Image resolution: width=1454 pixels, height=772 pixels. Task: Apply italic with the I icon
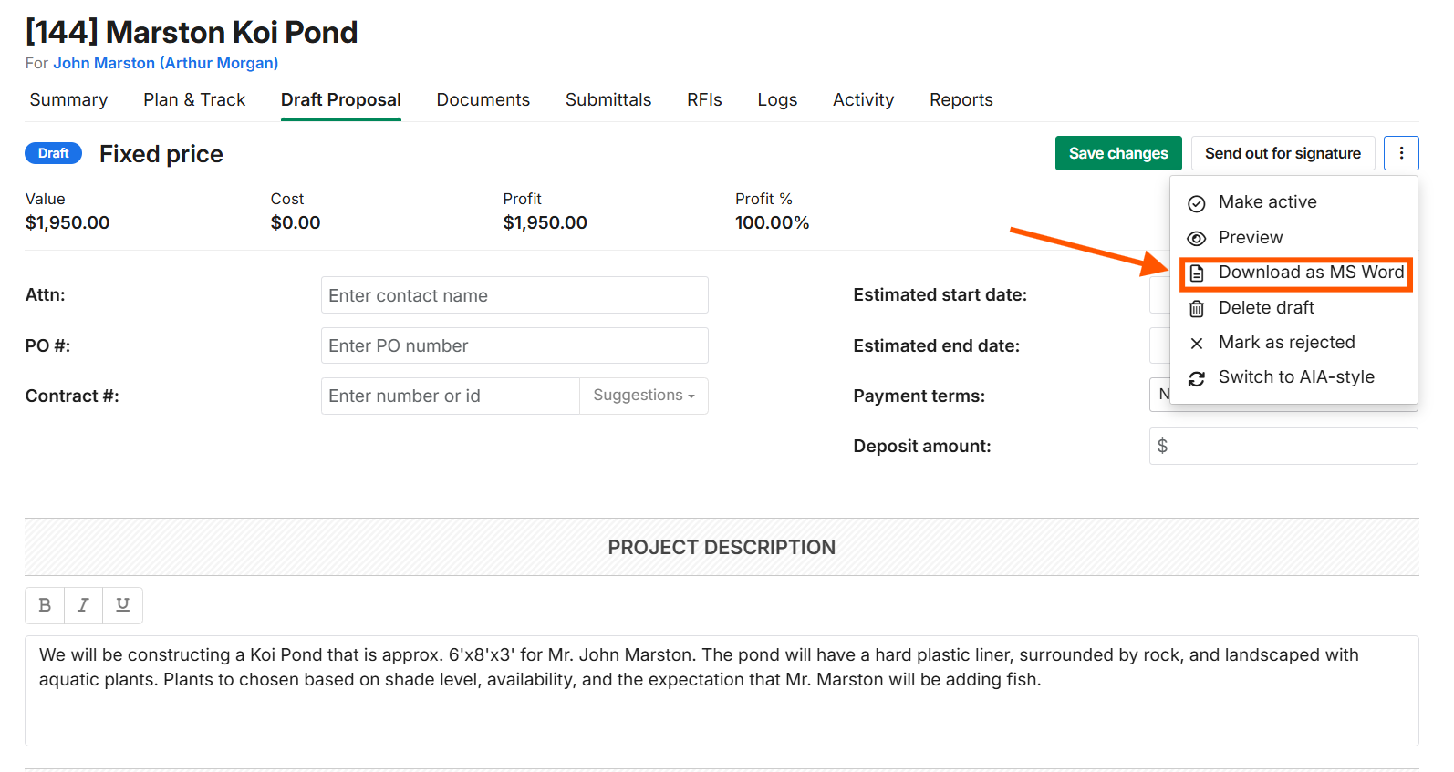83,605
